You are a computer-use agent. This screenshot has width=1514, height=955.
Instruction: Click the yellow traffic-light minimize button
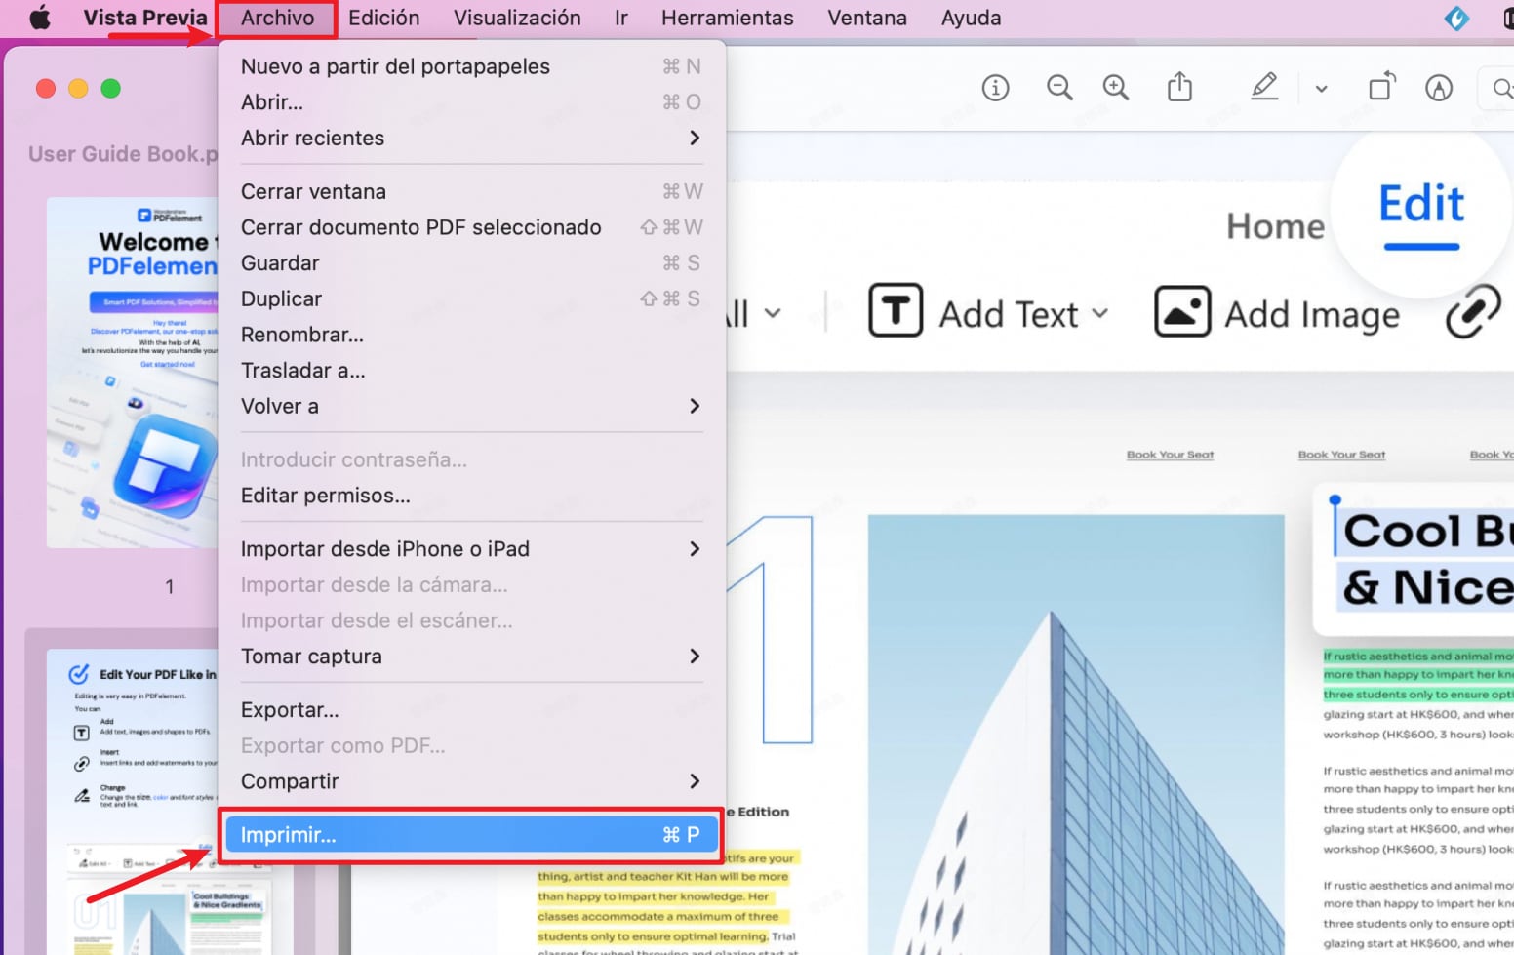click(78, 89)
